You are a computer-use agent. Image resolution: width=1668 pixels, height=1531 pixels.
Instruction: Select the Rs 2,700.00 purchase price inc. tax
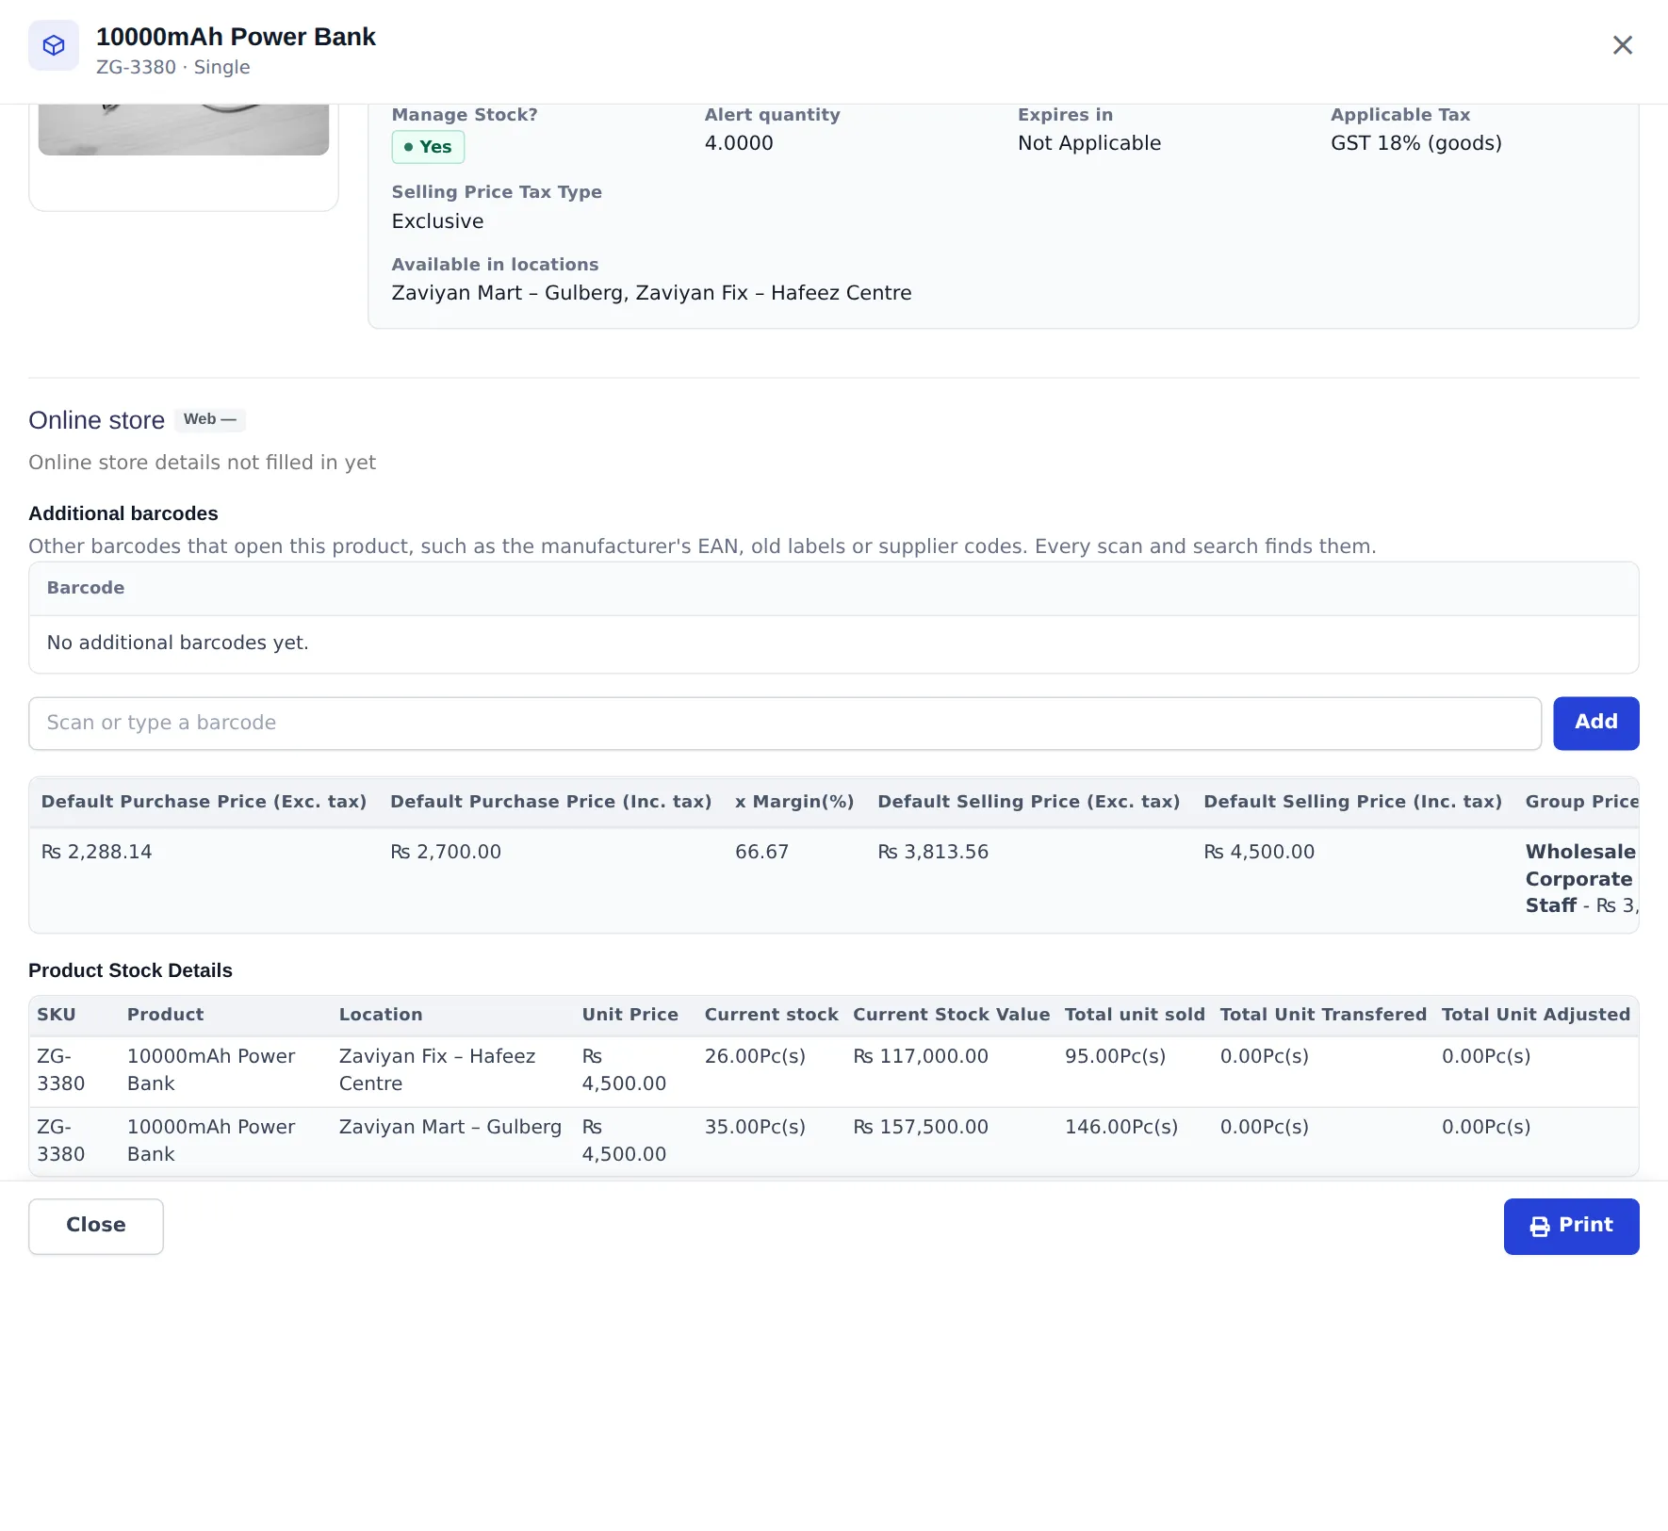click(x=446, y=852)
